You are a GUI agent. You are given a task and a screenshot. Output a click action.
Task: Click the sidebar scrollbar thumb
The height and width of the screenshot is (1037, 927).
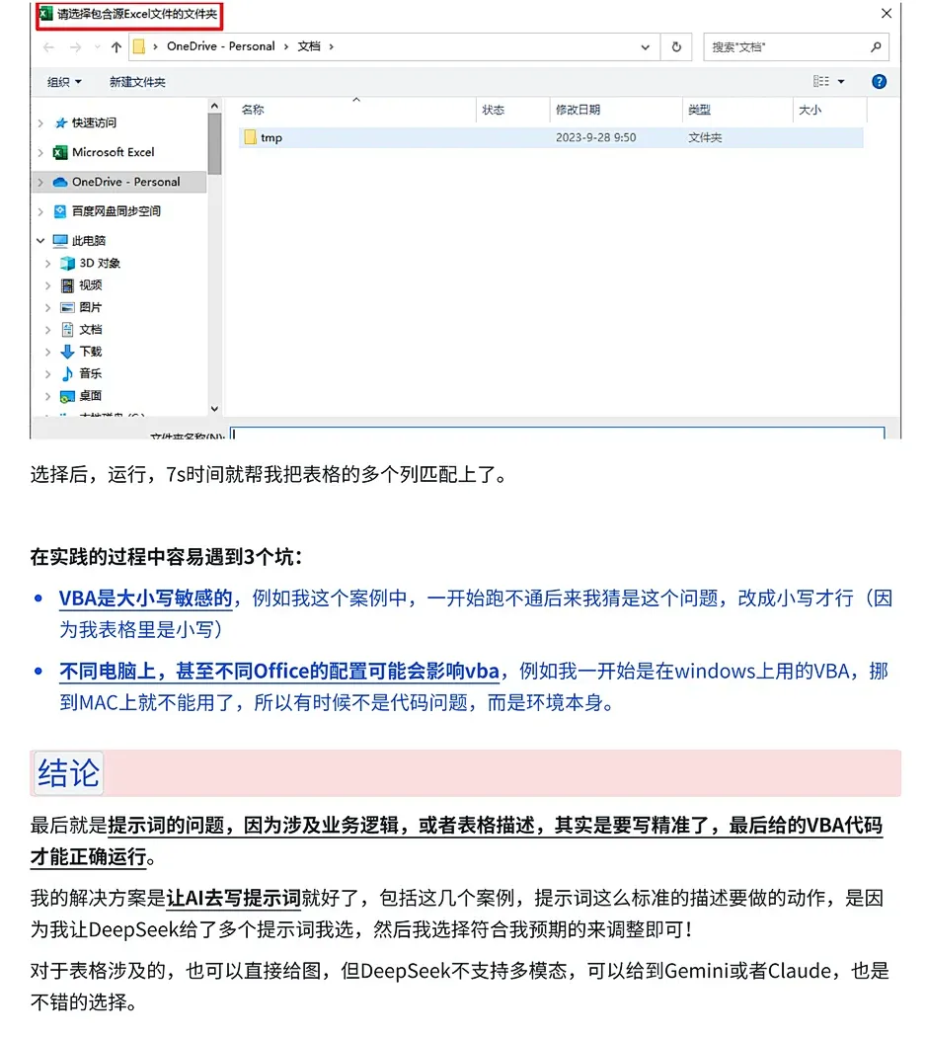tap(214, 143)
